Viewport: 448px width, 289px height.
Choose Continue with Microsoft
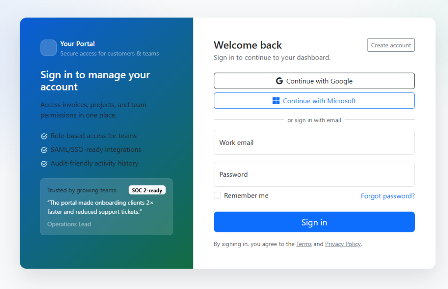[314, 101]
